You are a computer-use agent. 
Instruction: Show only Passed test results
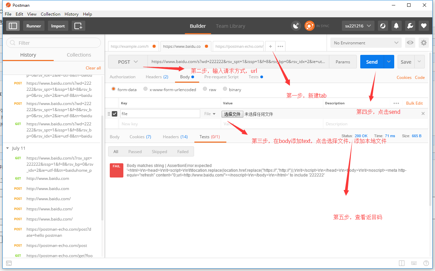(135, 151)
